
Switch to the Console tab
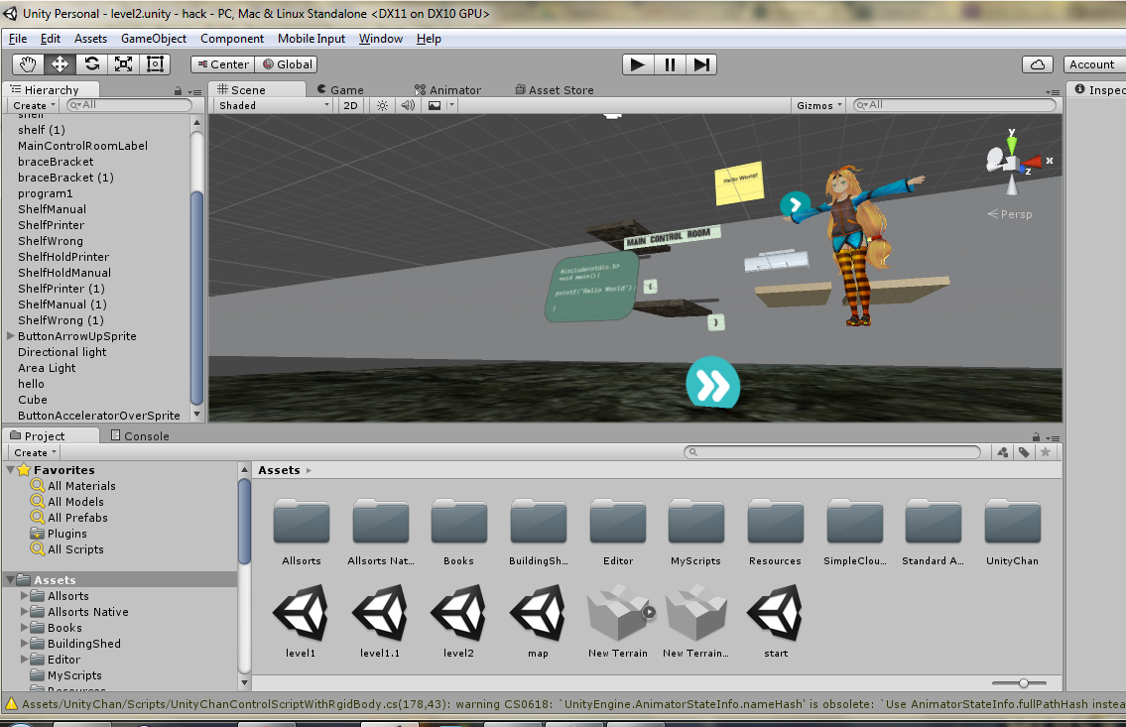(140, 435)
